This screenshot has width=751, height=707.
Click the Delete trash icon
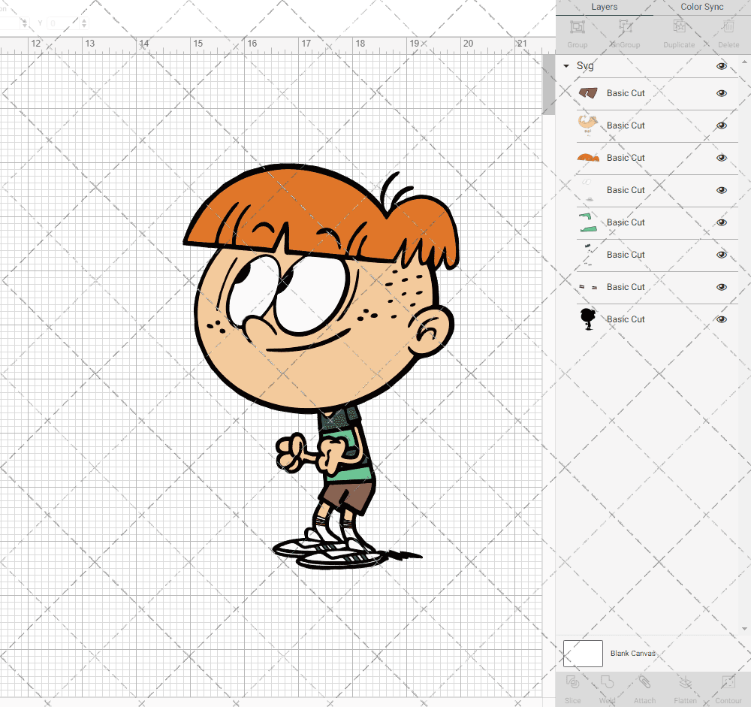click(x=728, y=27)
